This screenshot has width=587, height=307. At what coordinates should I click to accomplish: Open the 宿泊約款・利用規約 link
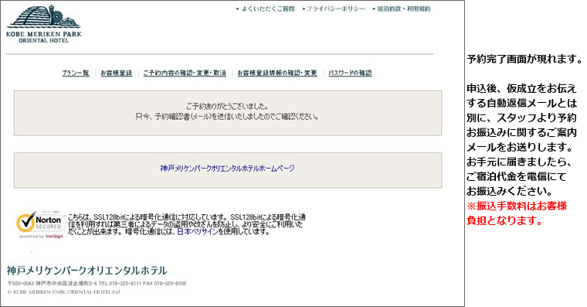click(x=403, y=9)
